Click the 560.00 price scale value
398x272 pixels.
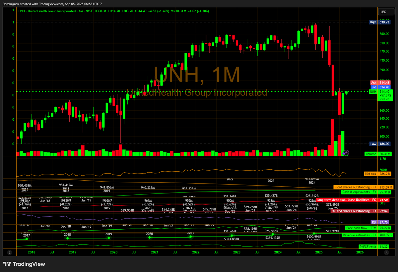[384, 34]
